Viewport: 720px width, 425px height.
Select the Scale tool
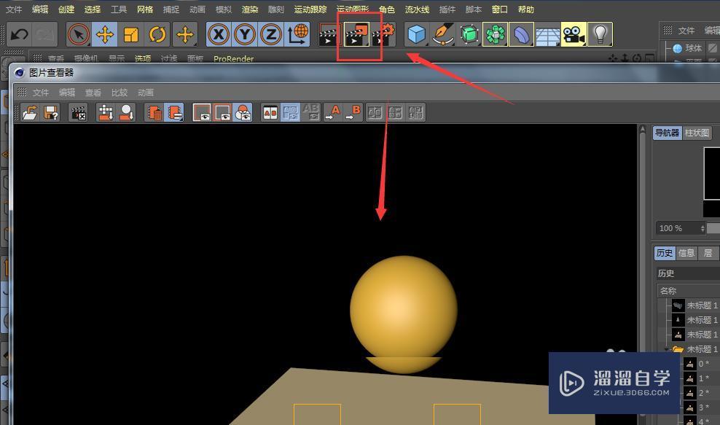[x=130, y=34]
